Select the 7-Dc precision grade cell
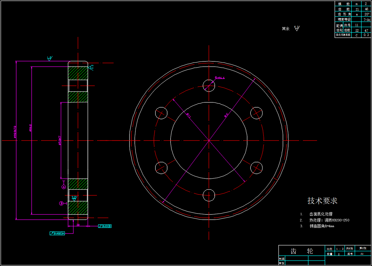This screenshot has width=372, height=266. 366,19
